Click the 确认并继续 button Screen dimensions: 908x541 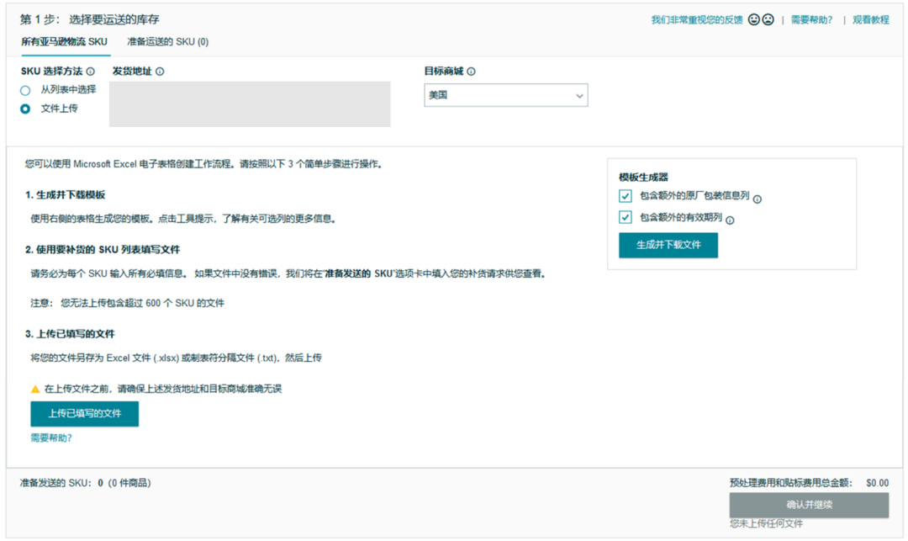pos(809,505)
